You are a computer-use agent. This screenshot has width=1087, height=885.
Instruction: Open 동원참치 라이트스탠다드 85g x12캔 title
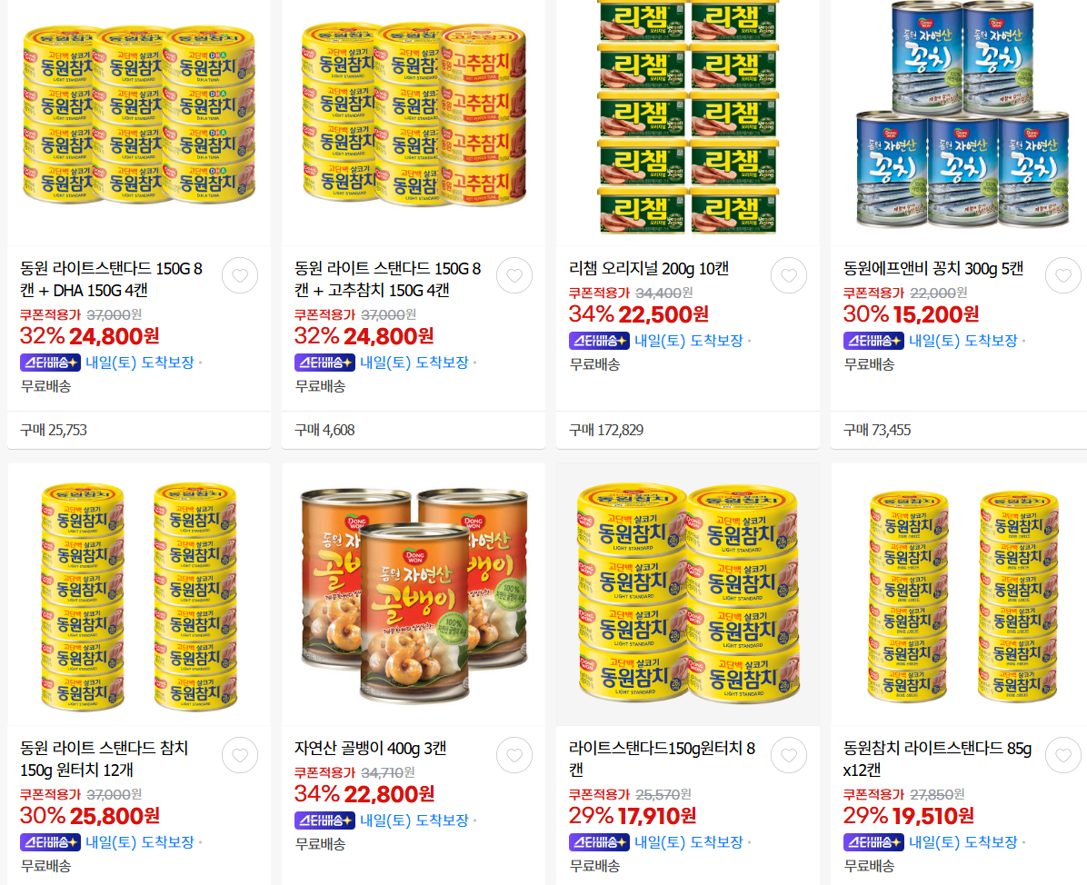pyautogui.click(x=937, y=759)
